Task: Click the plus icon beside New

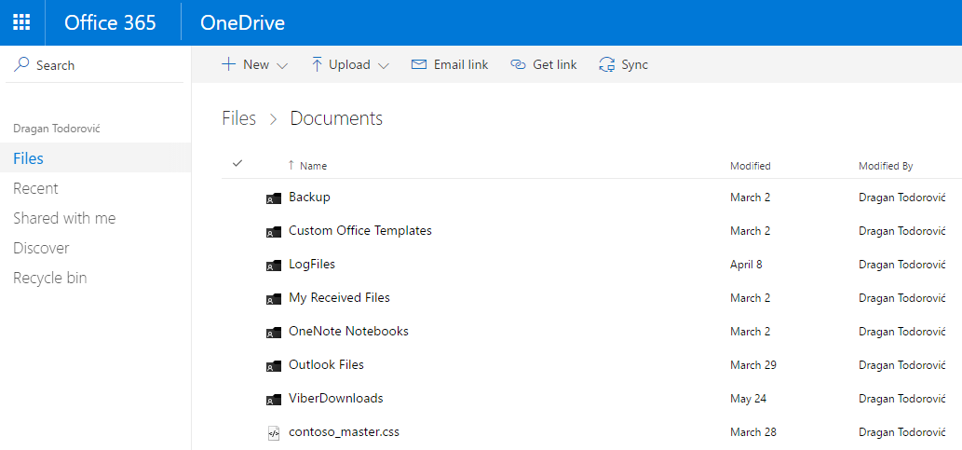Action: tap(228, 64)
